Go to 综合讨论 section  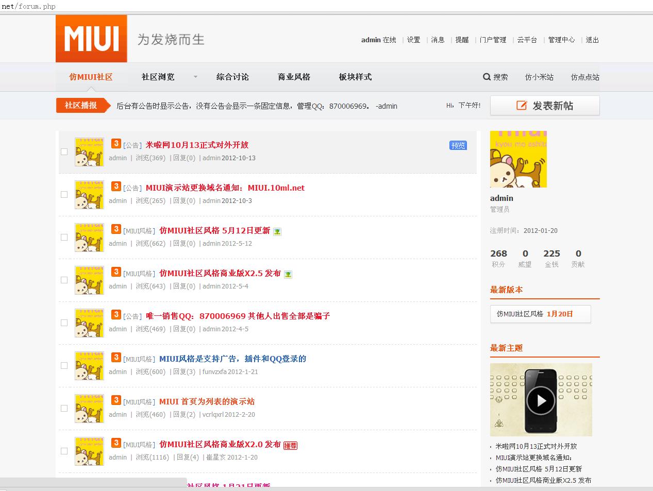232,77
